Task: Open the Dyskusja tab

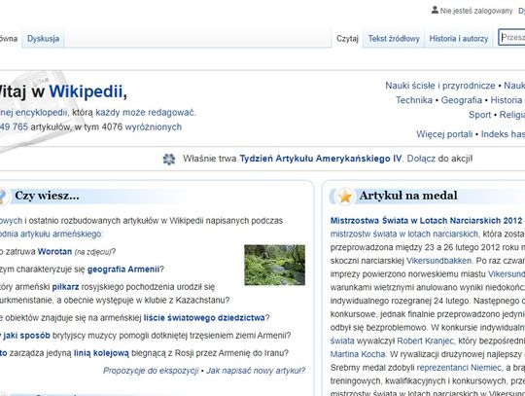Action: 43,39
